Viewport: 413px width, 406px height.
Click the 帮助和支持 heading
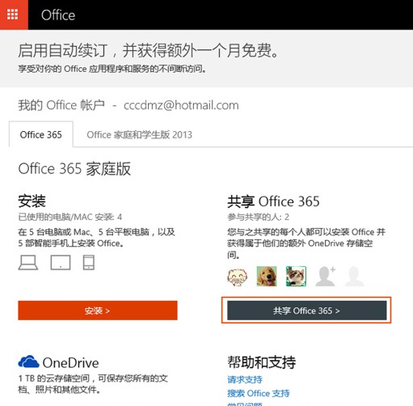coord(262,362)
